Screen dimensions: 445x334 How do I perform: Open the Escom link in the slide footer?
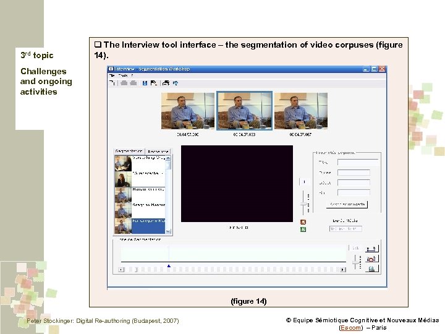click(351, 327)
